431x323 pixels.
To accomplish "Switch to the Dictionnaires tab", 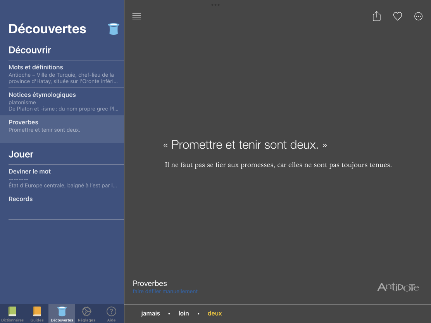I will point(12,314).
